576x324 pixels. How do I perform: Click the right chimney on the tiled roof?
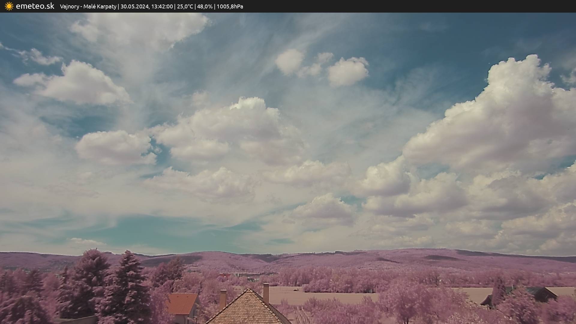click(x=266, y=293)
